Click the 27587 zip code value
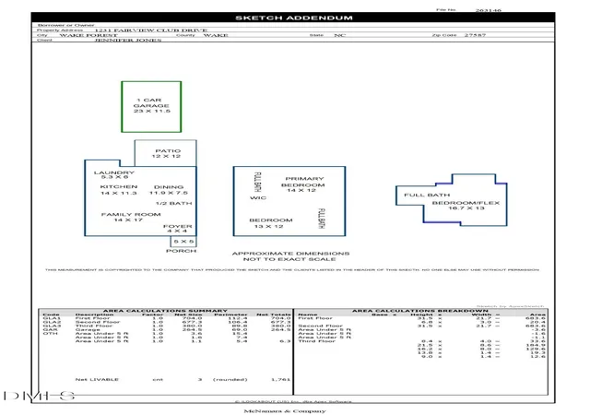The width and height of the screenshot is (590, 415). point(475,35)
